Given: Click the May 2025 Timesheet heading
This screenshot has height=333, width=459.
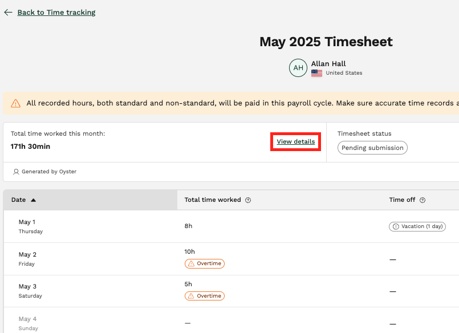Looking at the screenshot, I should pos(326,42).
